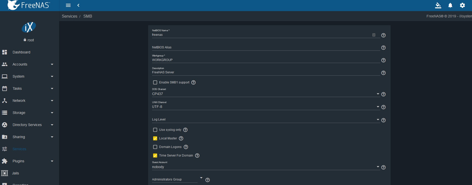
Task: Collapse sidebar with the back chevron
Action: point(78,5)
